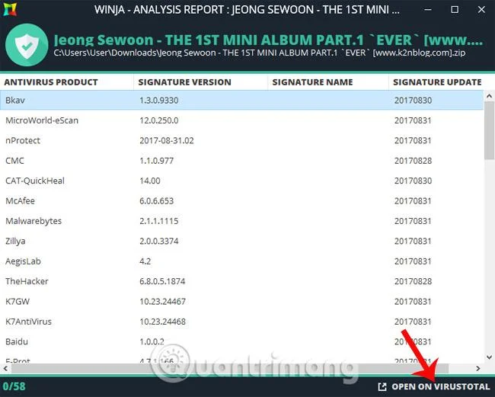Click the vertical scrollbar up arrow
Image resolution: width=495 pixels, height=397 pixels.
(x=490, y=96)
